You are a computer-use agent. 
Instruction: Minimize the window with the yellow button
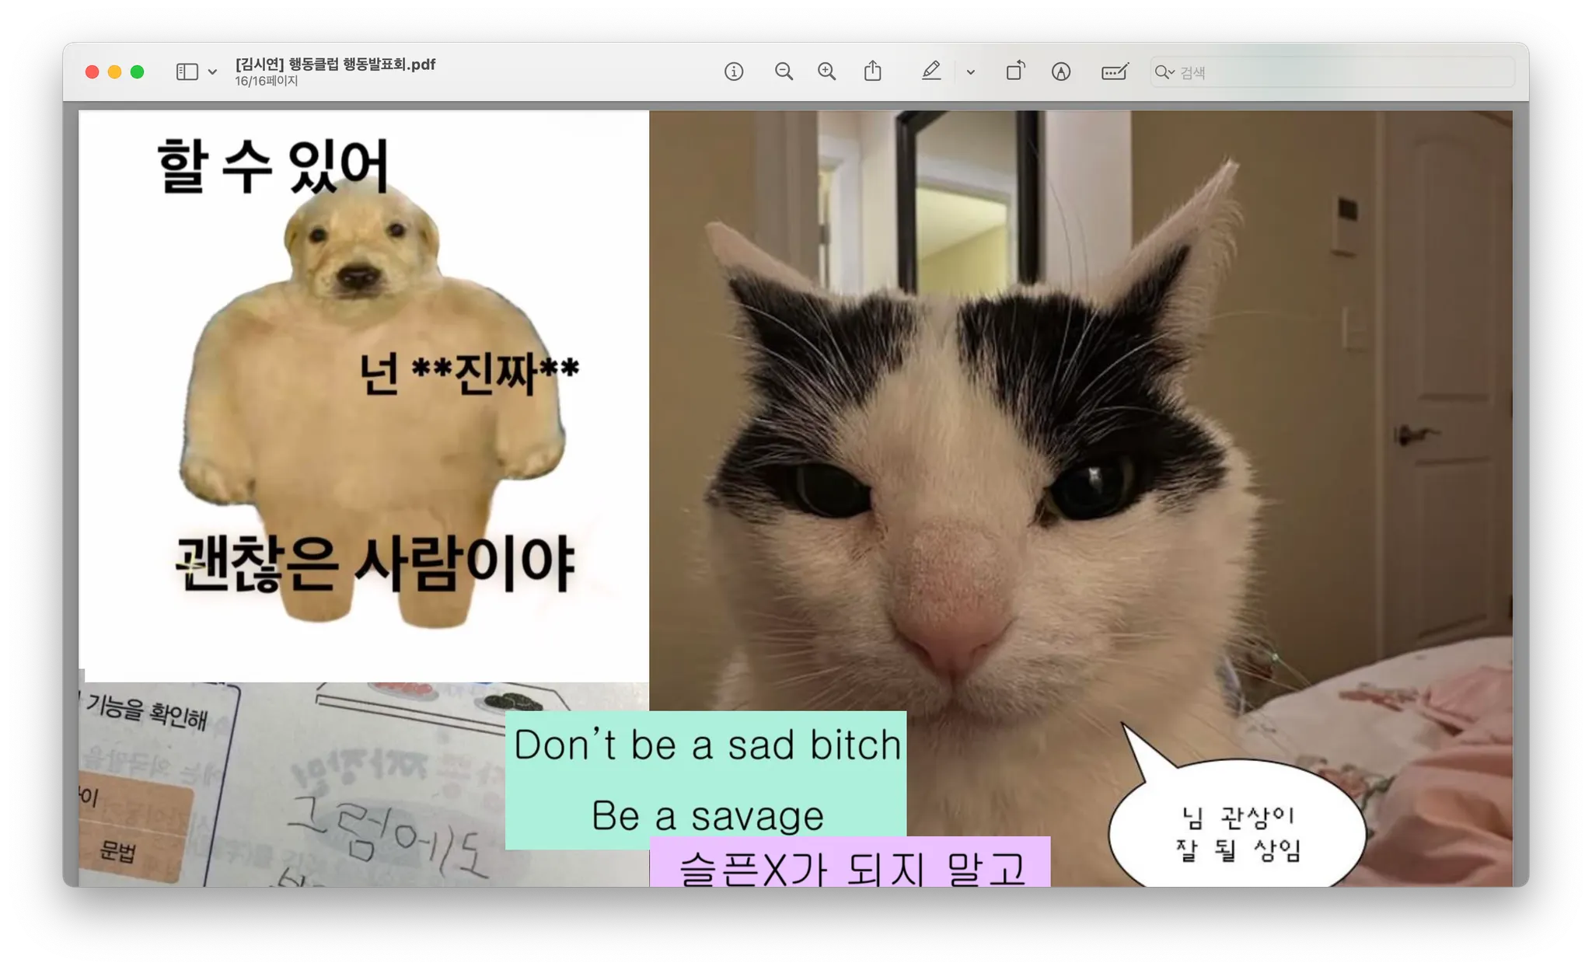114,72
